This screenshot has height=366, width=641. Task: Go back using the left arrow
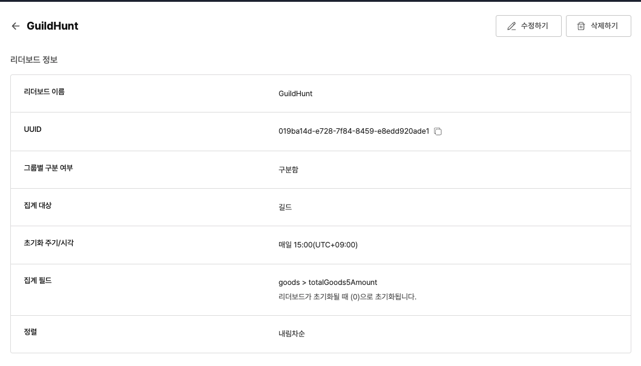(16, 26)
